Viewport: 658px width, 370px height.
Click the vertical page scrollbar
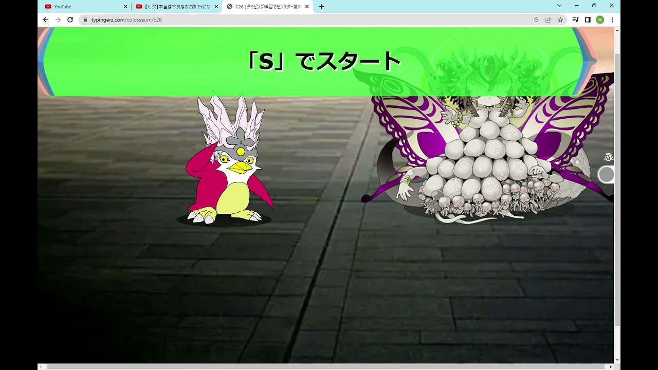[x=617, y=189]
